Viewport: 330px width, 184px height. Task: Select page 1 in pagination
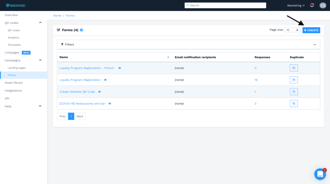pos(71,116)
